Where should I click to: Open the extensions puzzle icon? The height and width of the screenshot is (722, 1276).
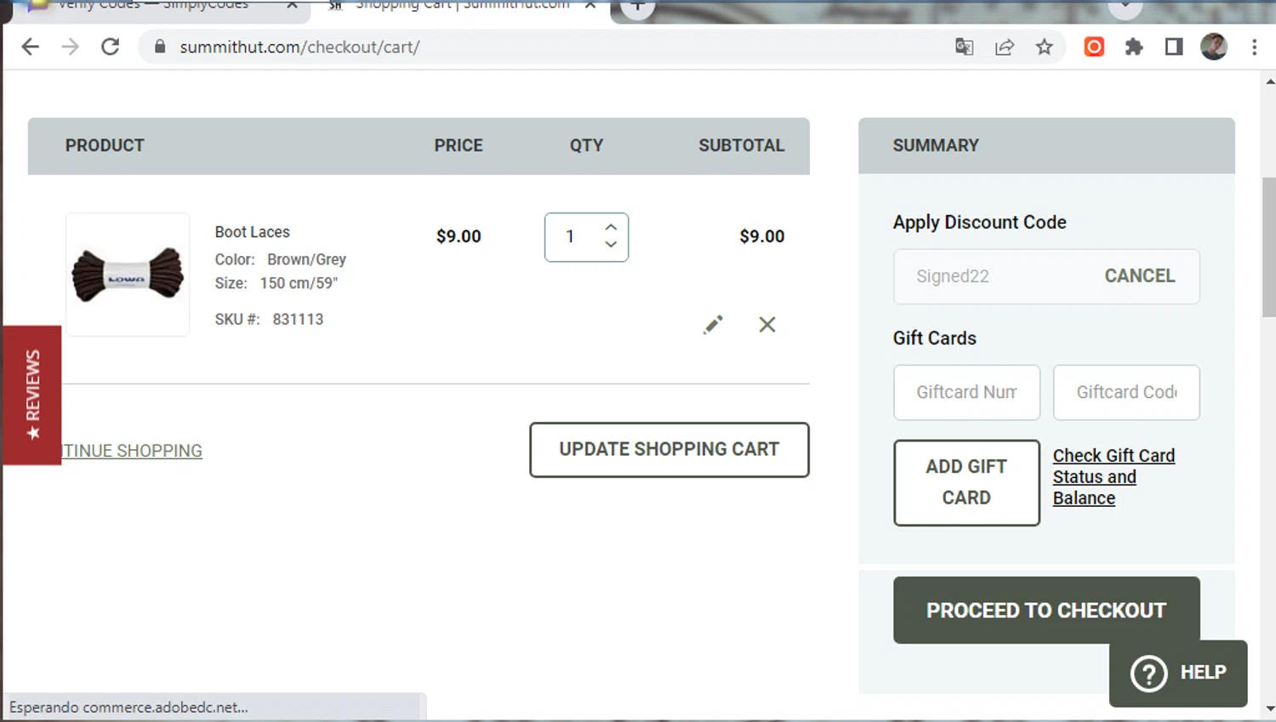pyautogui.click(x=1134, y=47)
